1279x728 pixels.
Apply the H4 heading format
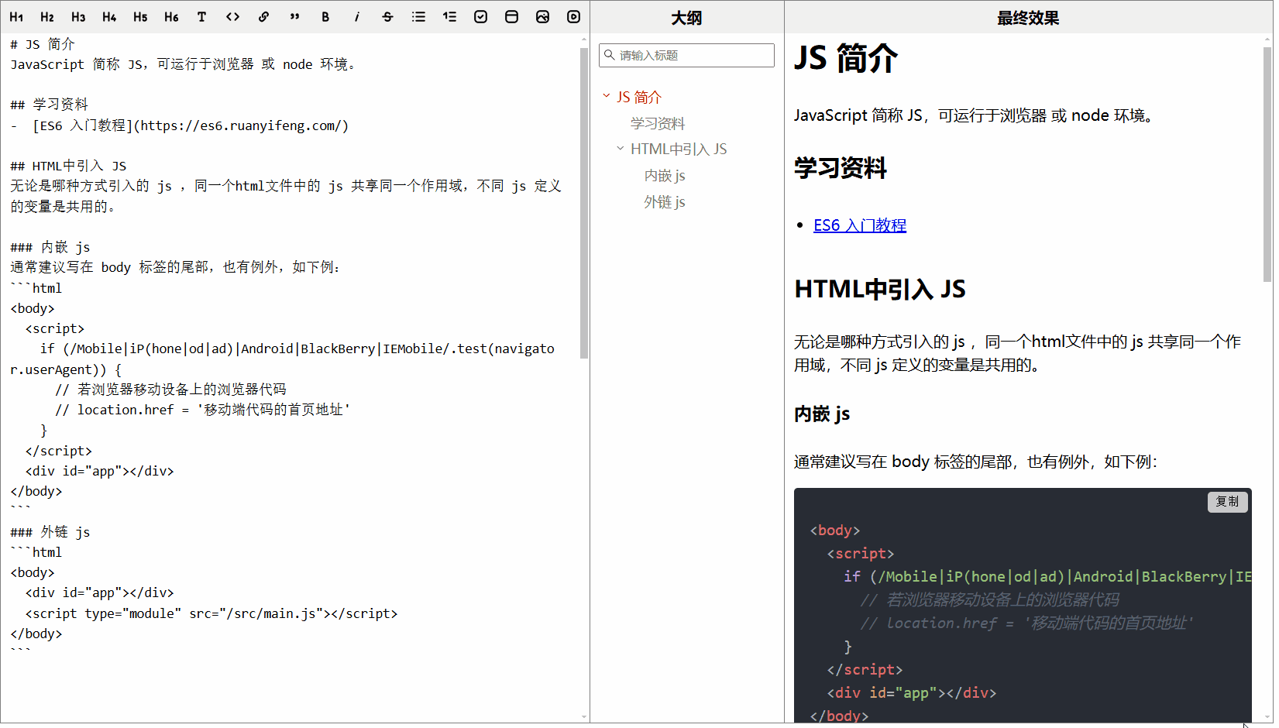(109, 17)
